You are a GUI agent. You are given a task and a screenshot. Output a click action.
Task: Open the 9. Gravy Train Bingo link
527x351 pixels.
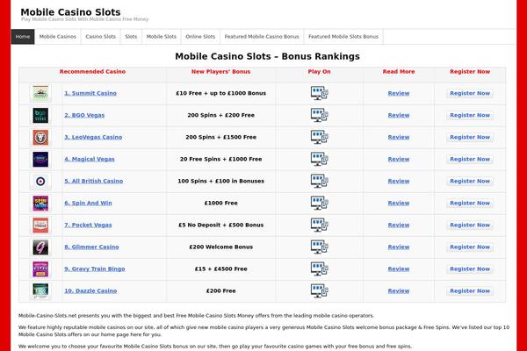pos(95,269)
